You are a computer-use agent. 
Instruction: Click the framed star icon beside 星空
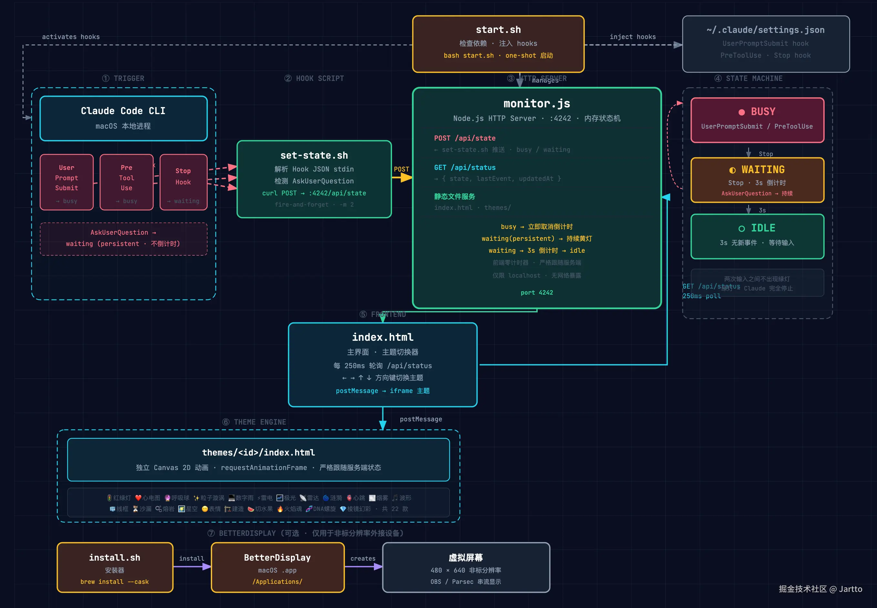point(181,509)
